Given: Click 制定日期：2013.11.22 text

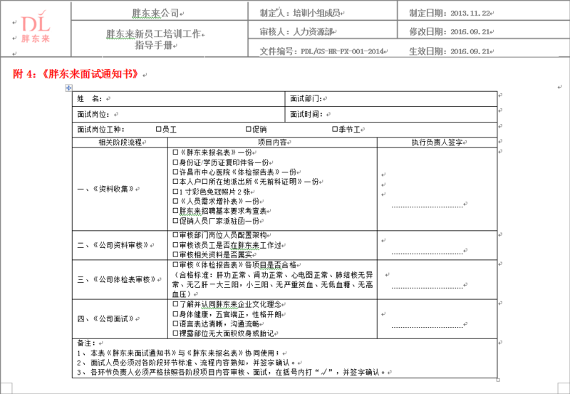Looking at the screenshot, I should [x=450, y=14].
